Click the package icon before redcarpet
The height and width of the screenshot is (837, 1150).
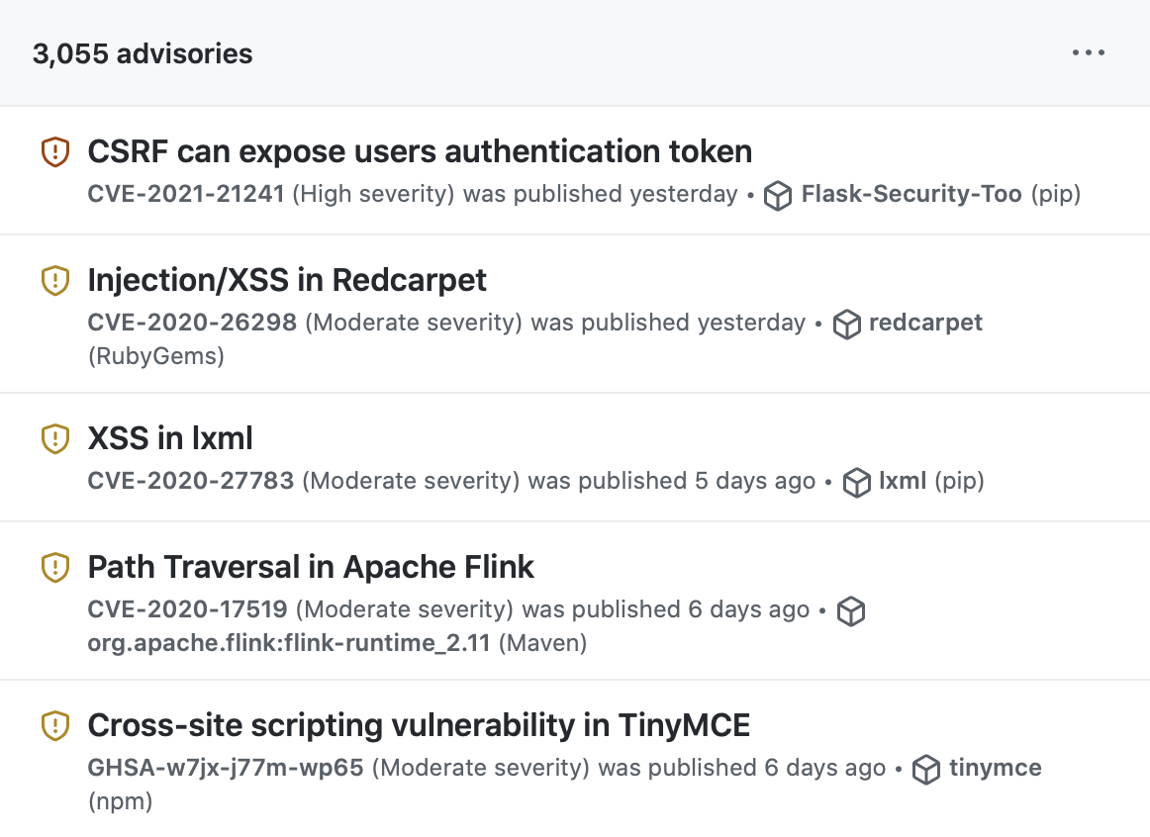point(847,325)
